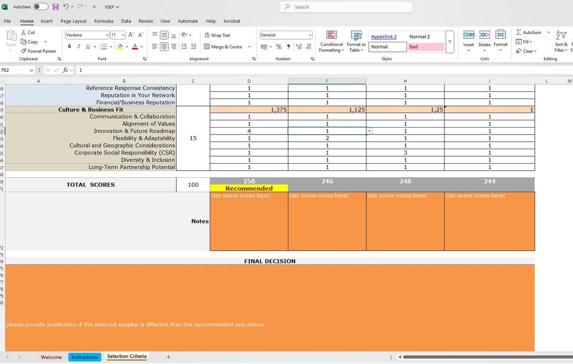Apply the Hyperlink 2 cell style
Viewport: 573px width, 364px height.
pos(384,36)
